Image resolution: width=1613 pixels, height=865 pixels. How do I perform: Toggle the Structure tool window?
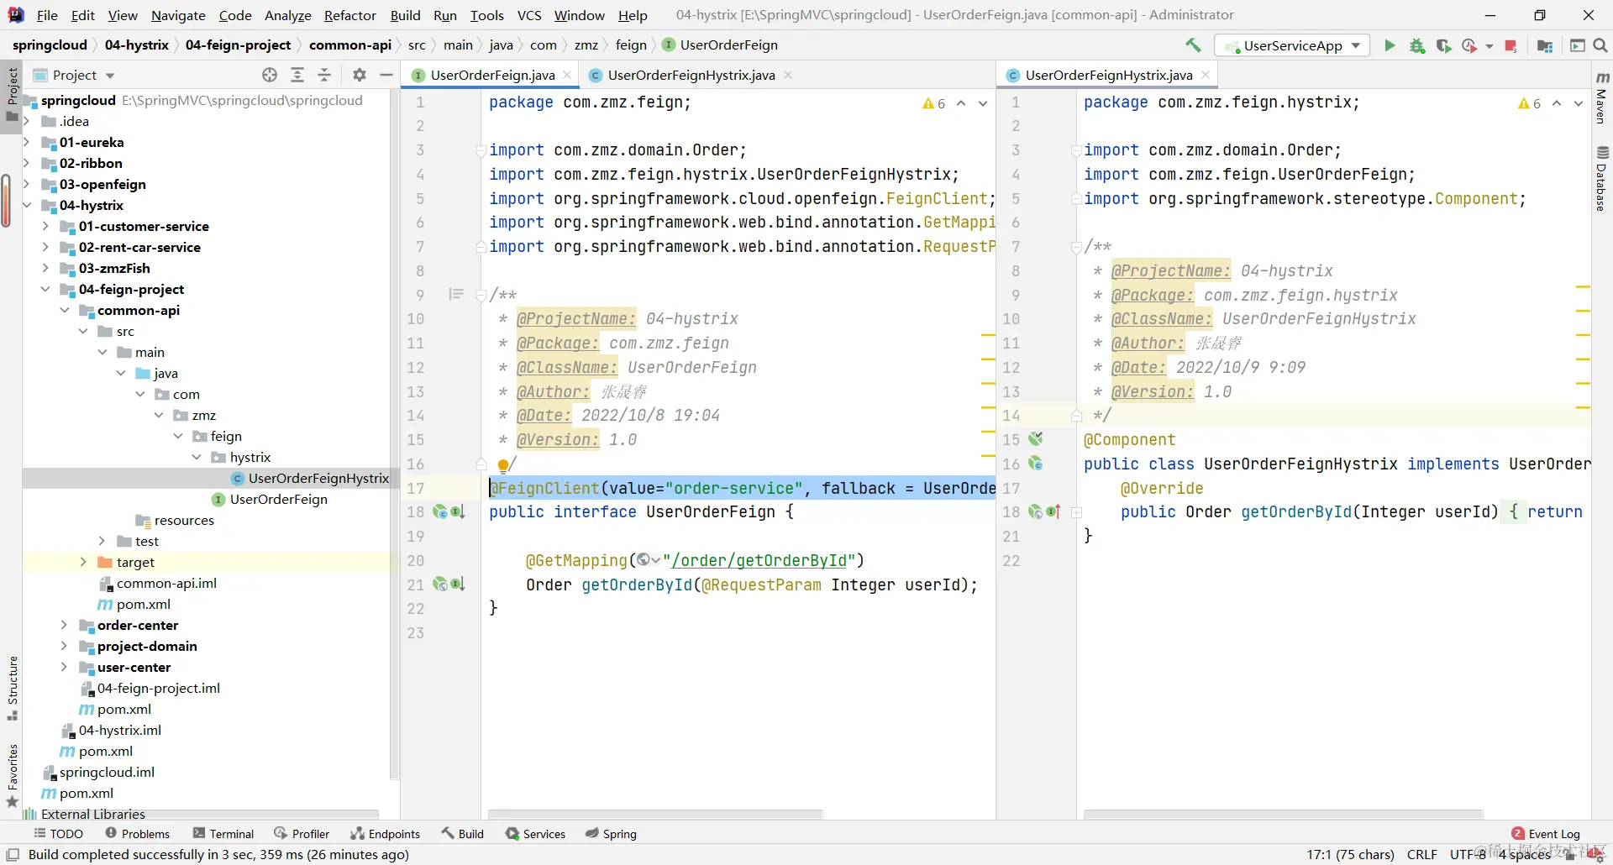[12, 689]
